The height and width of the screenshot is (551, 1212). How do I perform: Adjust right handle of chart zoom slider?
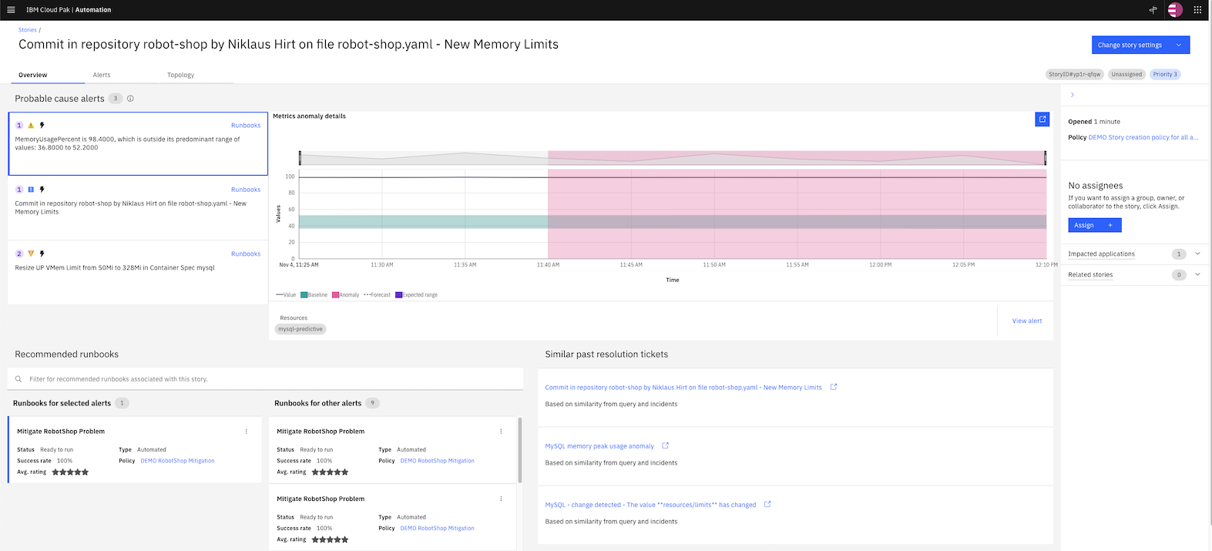[x=1046, y=158]
